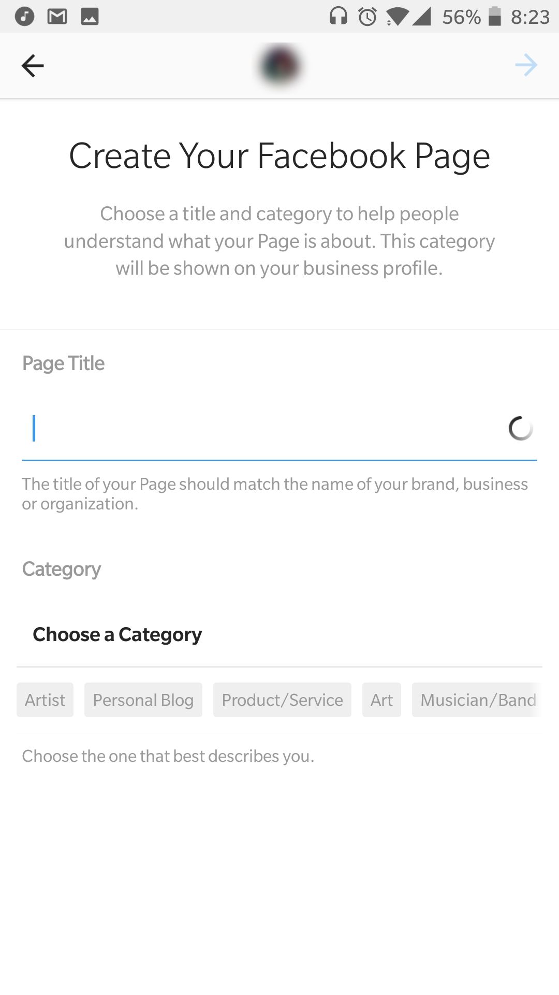The image size is (559, 995).
Task: Select the Personal Blog category chip
Action: pos(143,700)
